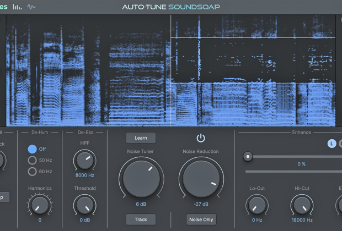Click the Track button
342x231 pixels.
[x=141, y=219]
